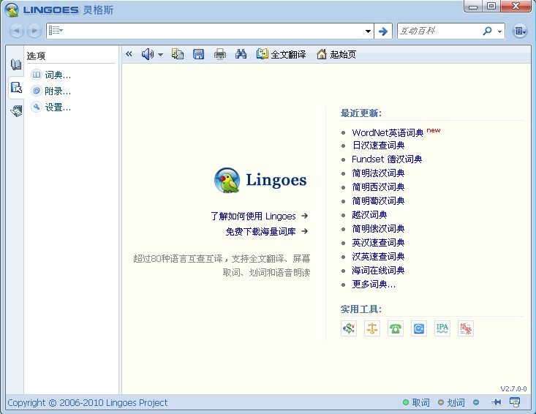Viewport: 536px width, 414px height.
Task: Toggle 取词 cursor translation in status bar
Action: pyautogui.click(x=416, y=402)
